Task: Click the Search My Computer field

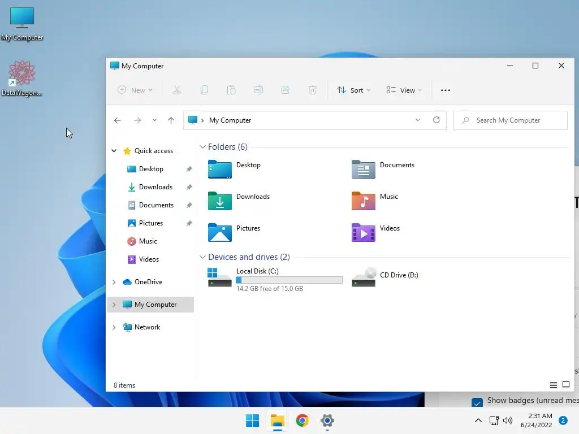Action: pos(511,120)
